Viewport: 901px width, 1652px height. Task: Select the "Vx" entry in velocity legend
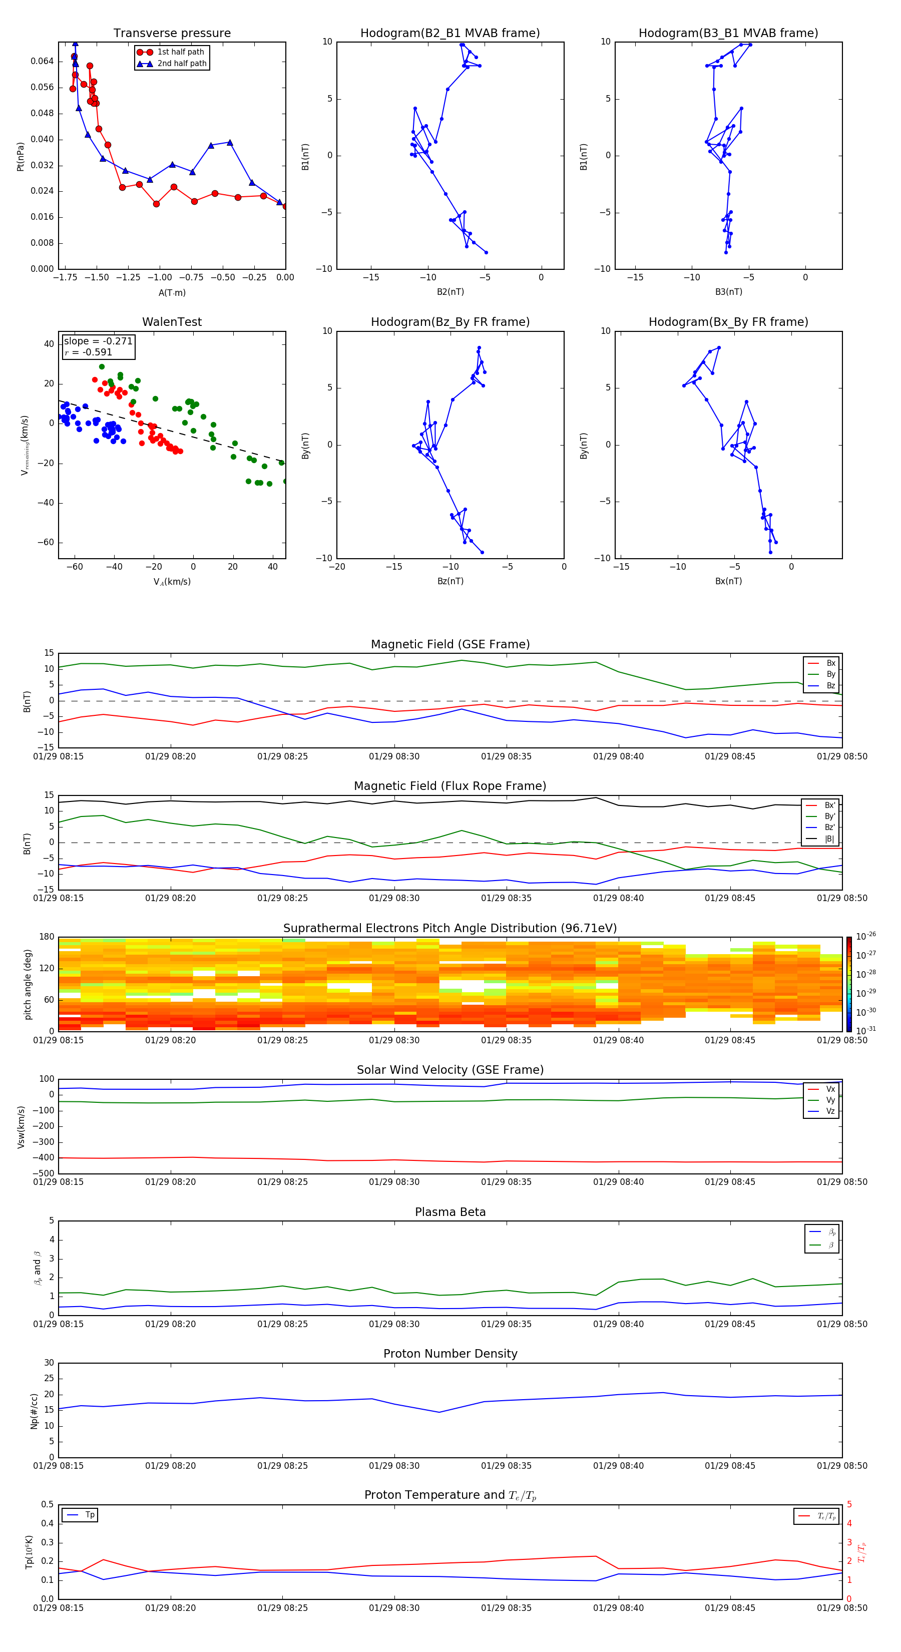point(821,1089)
